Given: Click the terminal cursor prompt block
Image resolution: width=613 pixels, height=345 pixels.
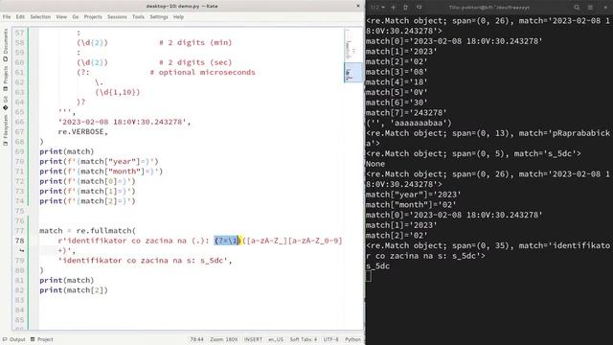Looking at the screenshot, I should pyautogui.click(x=368, y=276).
